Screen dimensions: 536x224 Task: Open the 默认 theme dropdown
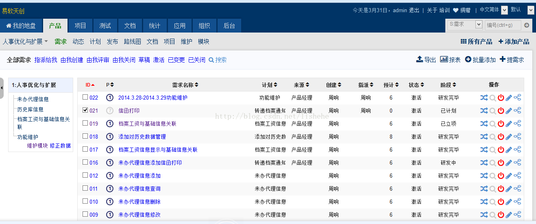523,10
